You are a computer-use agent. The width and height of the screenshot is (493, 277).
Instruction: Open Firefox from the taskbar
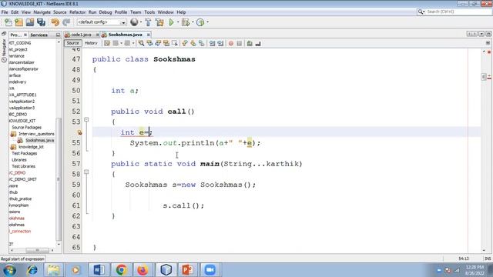click(x=143, y=270)
